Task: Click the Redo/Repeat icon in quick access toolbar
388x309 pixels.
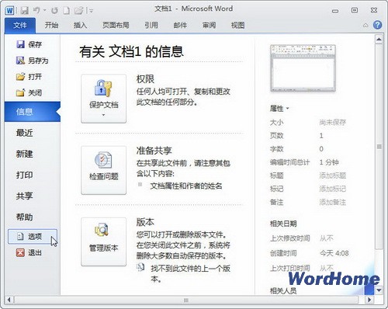Action: coord(54,11)
